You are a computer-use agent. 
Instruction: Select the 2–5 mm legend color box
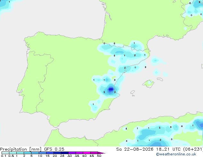28,153
